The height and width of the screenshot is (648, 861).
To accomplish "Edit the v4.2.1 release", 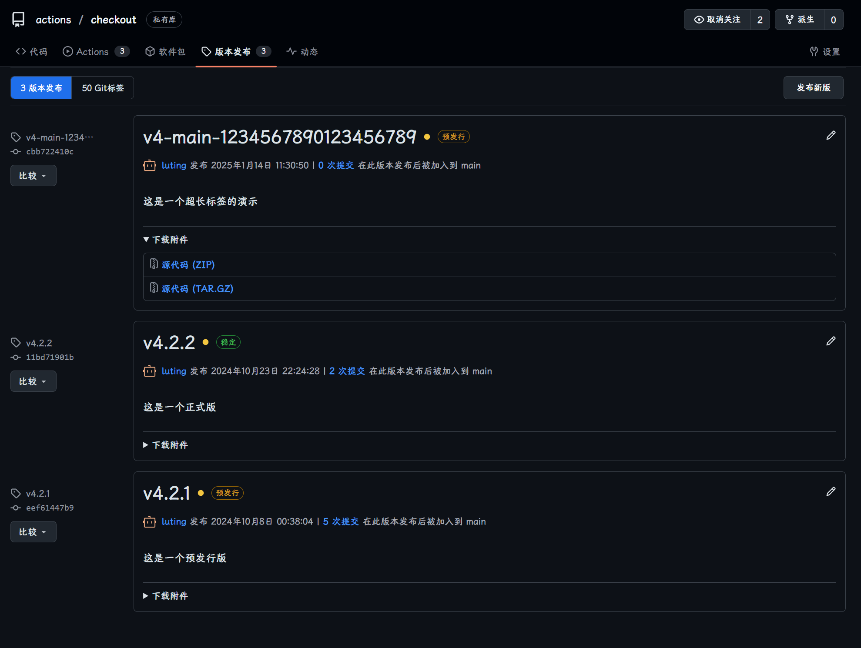I will click(x=831, y=491).
